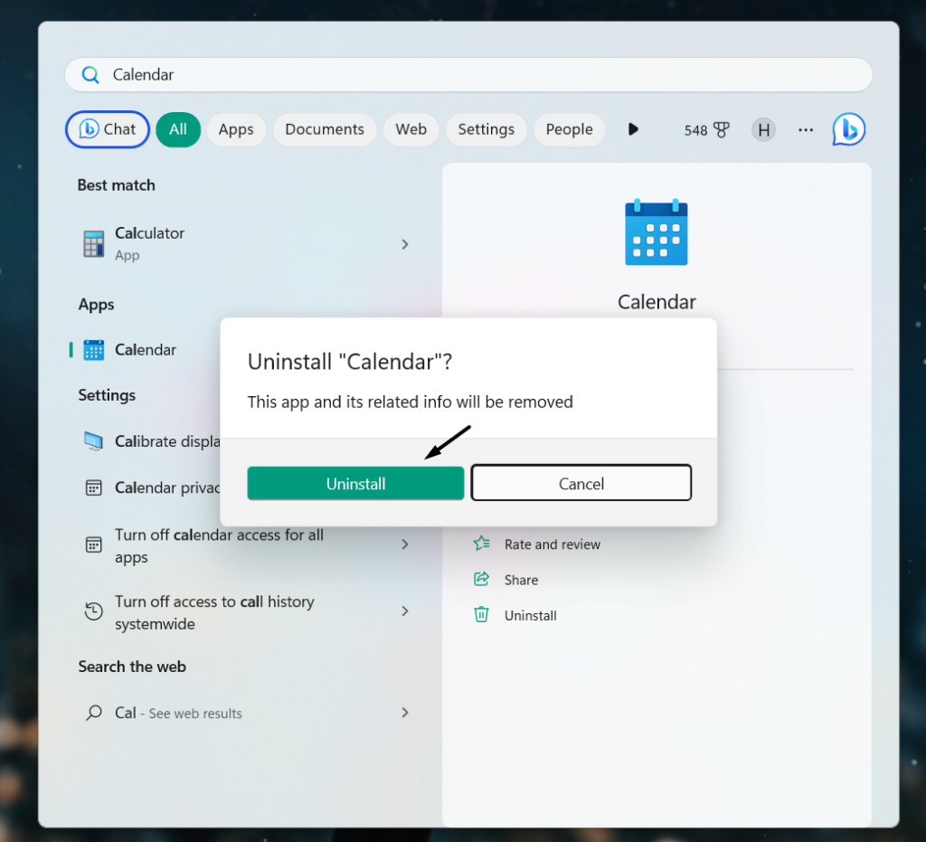This screenshot has height=842, width=926.
Task: Select the All filter tab
Action: [x=178, y=129]
